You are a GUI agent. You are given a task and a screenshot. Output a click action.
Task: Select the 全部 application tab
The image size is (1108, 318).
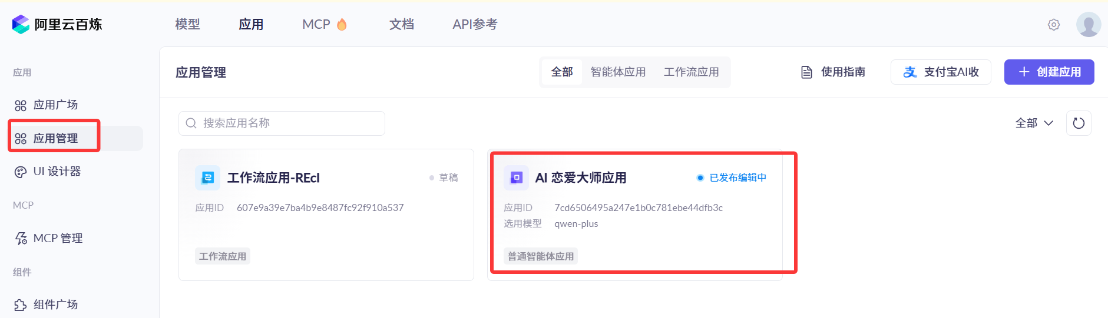[x=562, y=72]
